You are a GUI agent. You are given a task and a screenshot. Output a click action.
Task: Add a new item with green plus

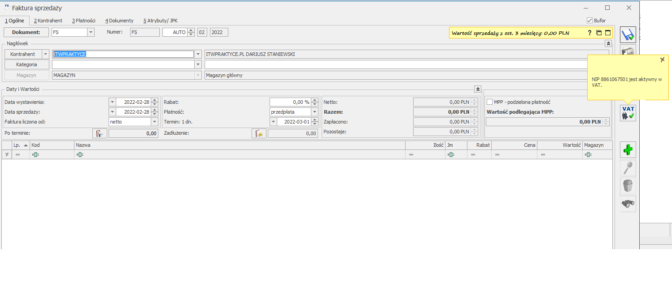click(x=628, y=149)
